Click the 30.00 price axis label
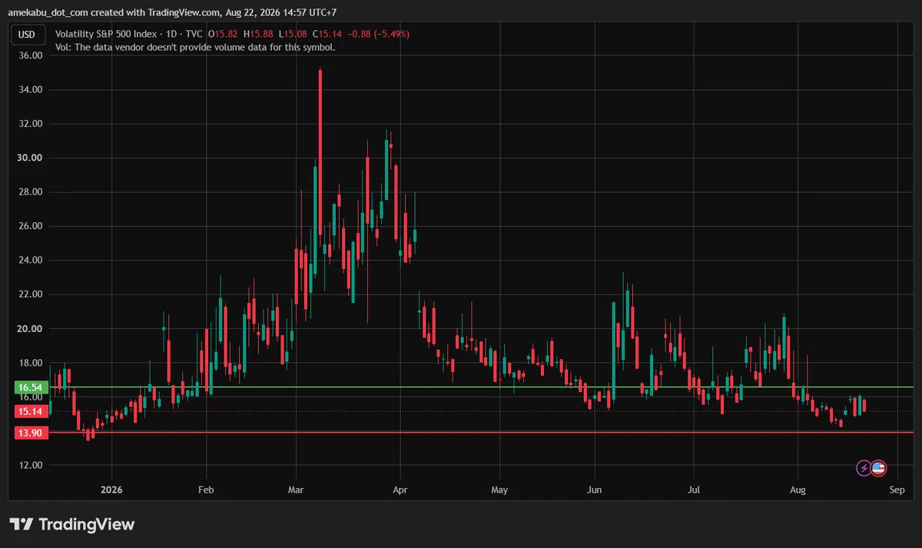Viewport: 922px width, 548px height. point(31,158)
